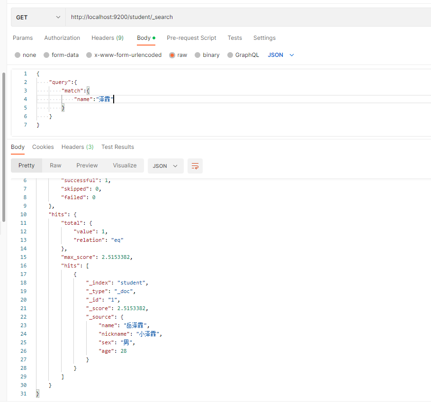The height and width of the screenshot is (404, 431).
Task: Open the blue JSON body format dropdown
Action: pyautogui.click(x=281, y=55)
